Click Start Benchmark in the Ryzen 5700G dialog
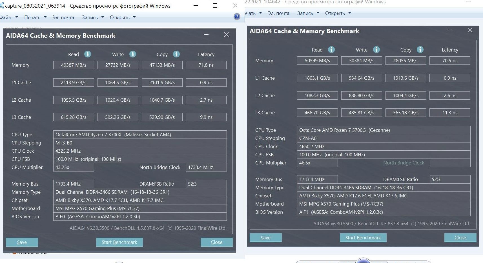This screenshot has height=263, width=483. tap(363, 238)
